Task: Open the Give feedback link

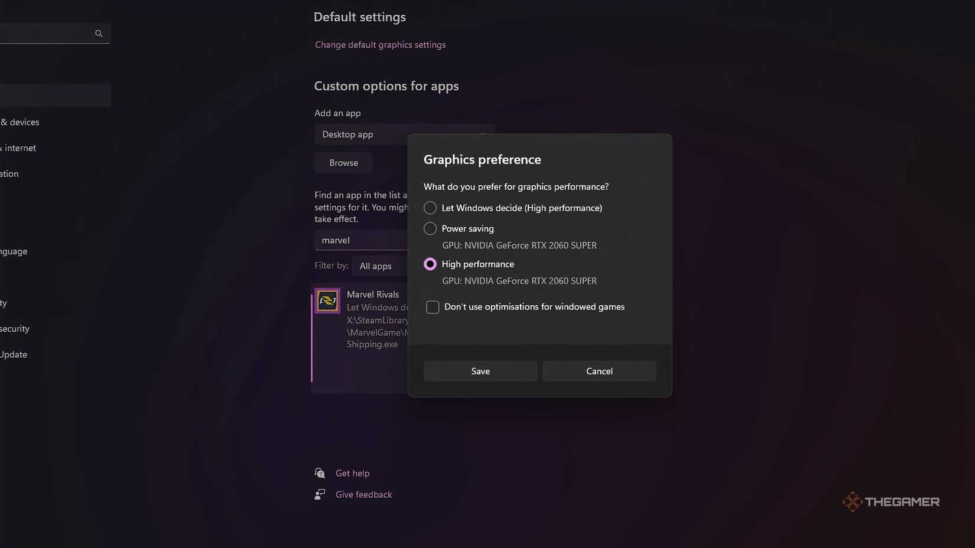Action: point(363,494)
